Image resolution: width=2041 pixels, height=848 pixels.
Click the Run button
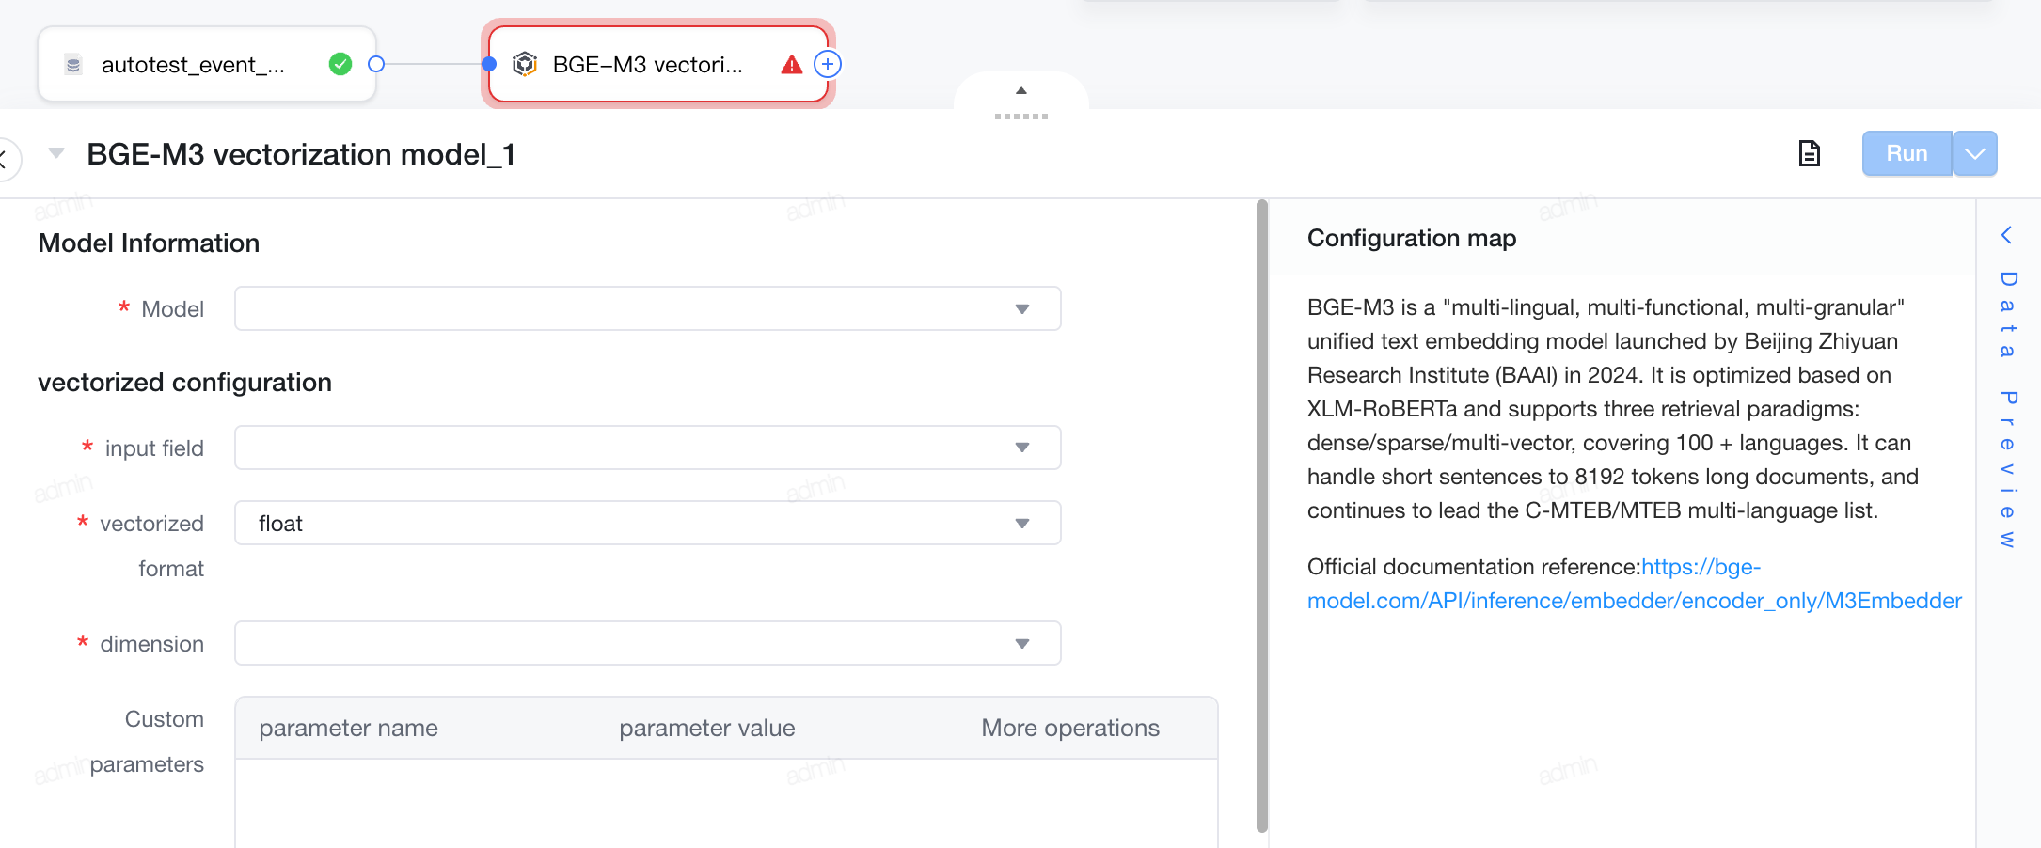click(x=1907, y=153)
